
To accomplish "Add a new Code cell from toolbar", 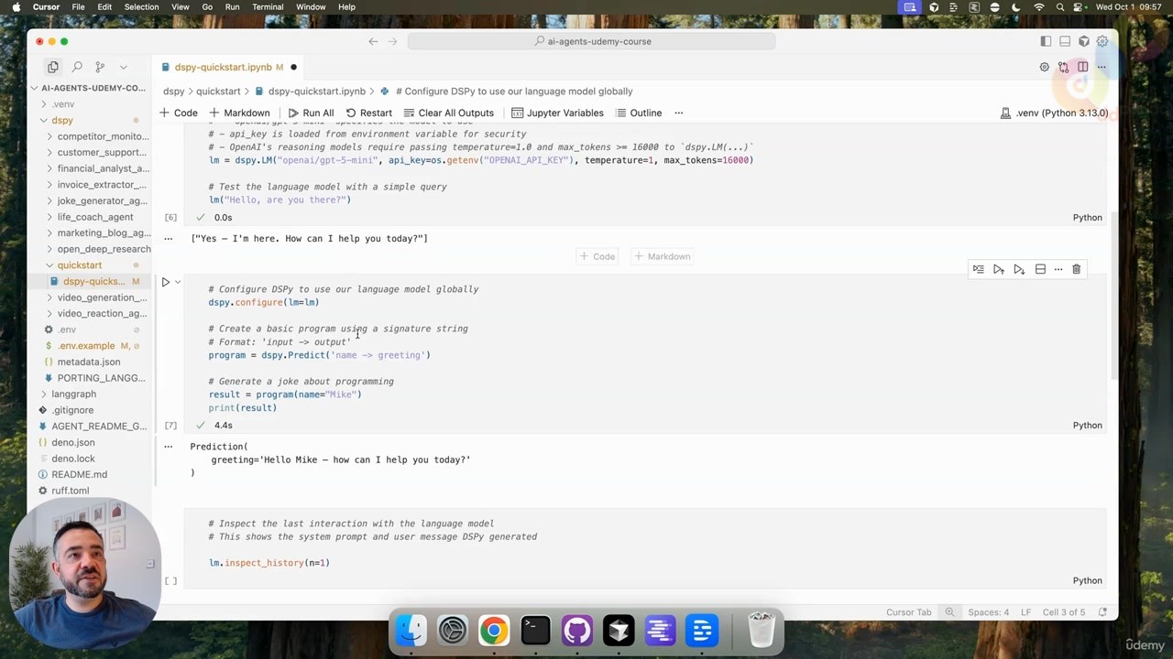I will pos(179,113).
